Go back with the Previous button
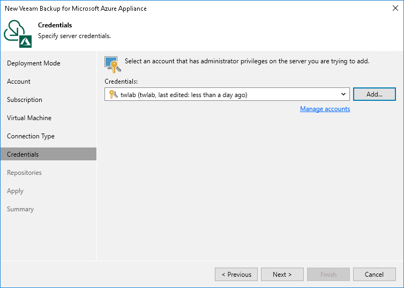This screenshot has height=288, width=404. point(236,275)
